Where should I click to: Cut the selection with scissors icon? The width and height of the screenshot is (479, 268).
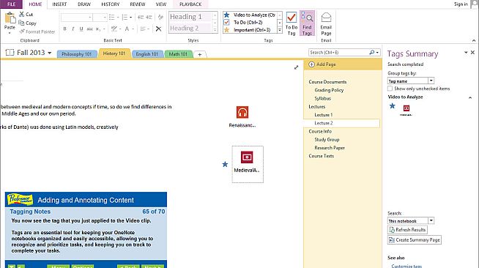[22, 14]
